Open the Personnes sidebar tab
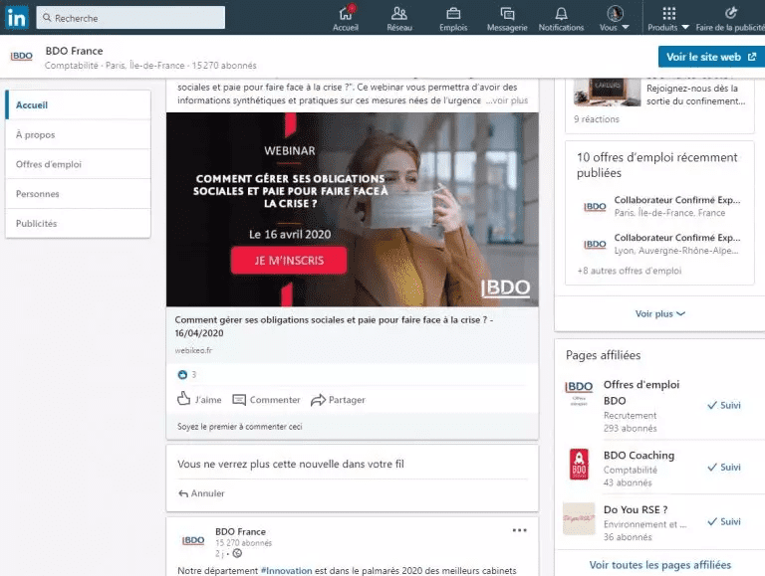Viewport: 765px width, 576px height. click(x=78, y=194)
